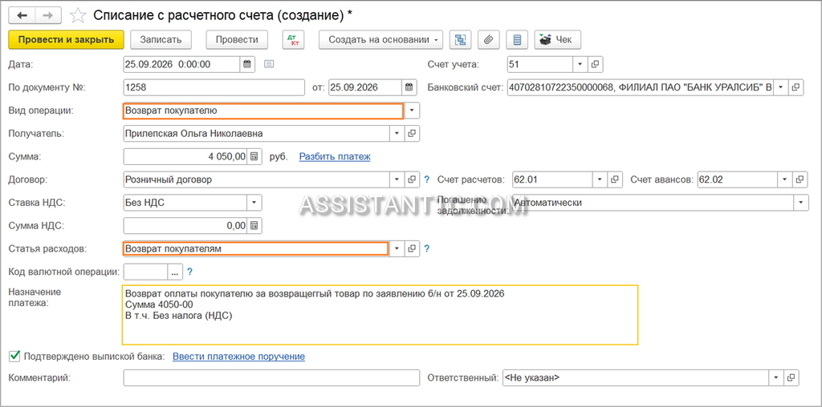Open 'Создать на основании' menu
The image size is (822, 407).
click(x=380, y=39)
